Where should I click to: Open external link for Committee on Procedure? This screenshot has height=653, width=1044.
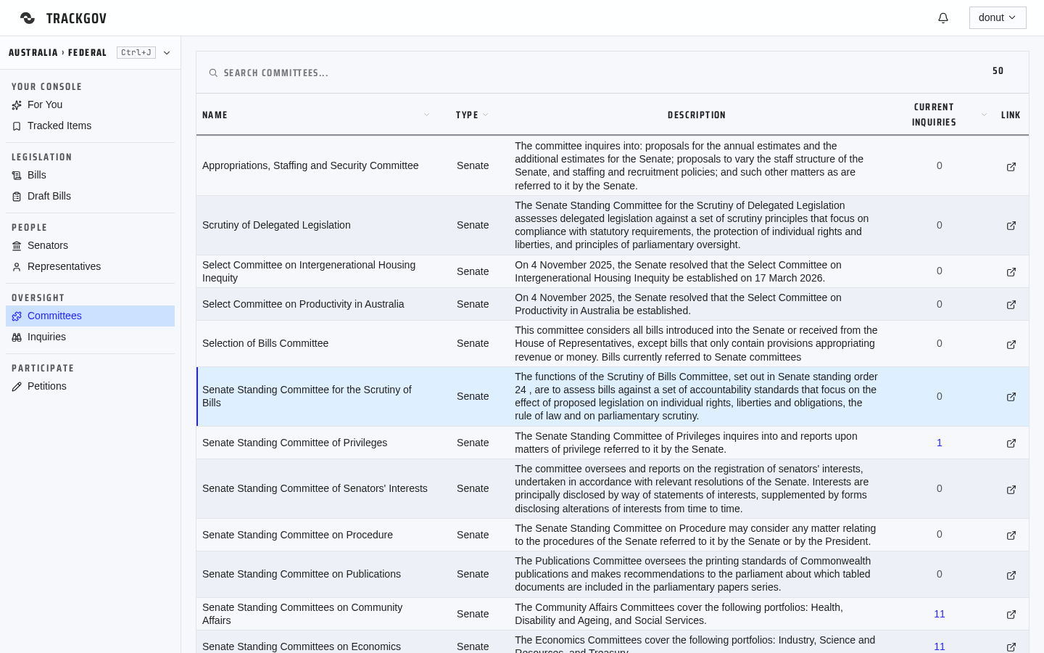point(1011,535)
